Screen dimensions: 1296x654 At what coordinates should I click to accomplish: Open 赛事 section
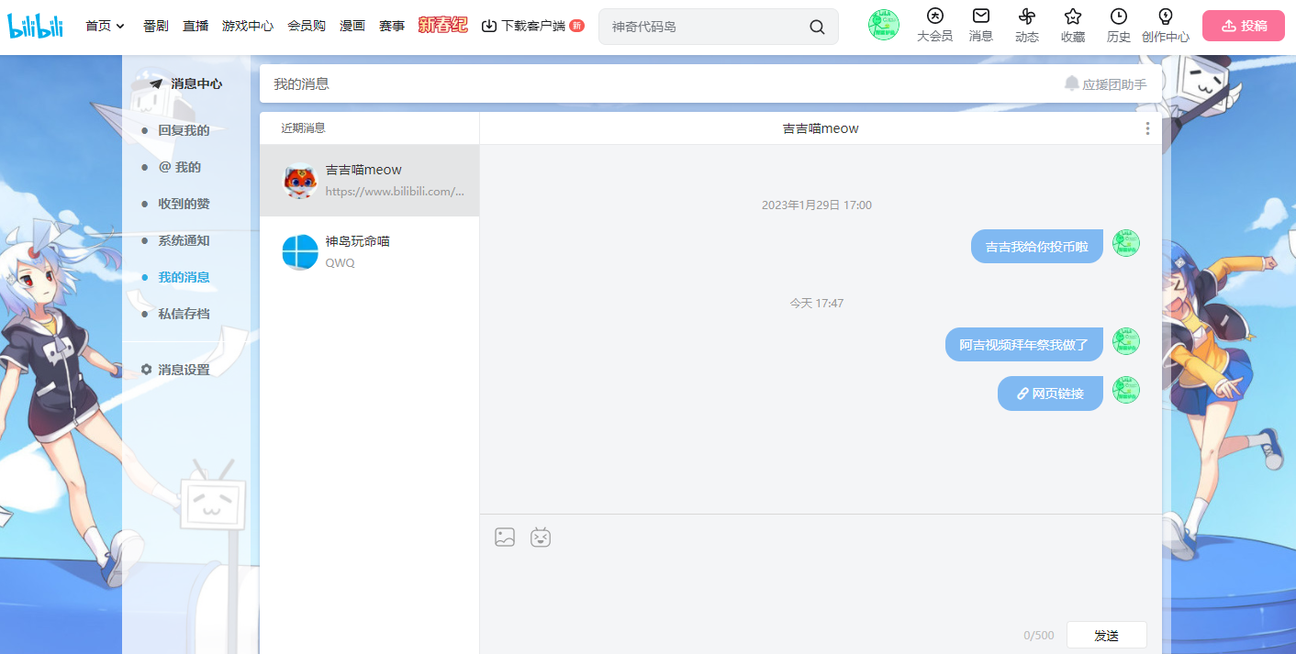click(392, 26)
